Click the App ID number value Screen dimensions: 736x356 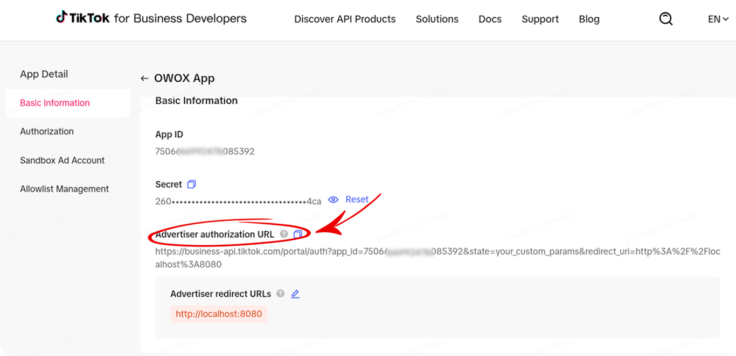tap(205, 152)
